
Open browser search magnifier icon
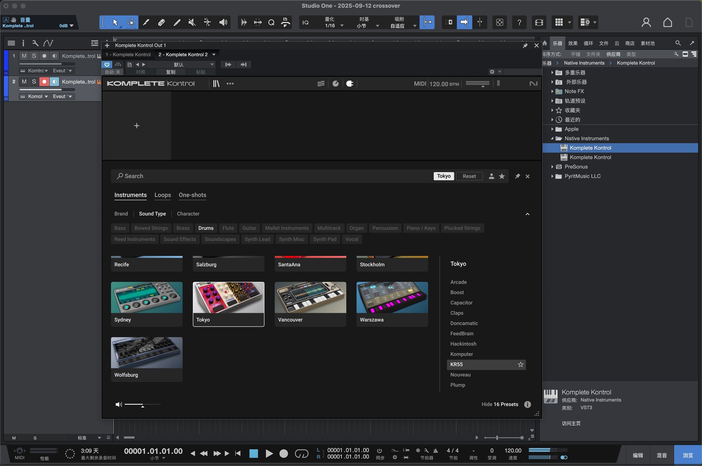coord(678,43)
